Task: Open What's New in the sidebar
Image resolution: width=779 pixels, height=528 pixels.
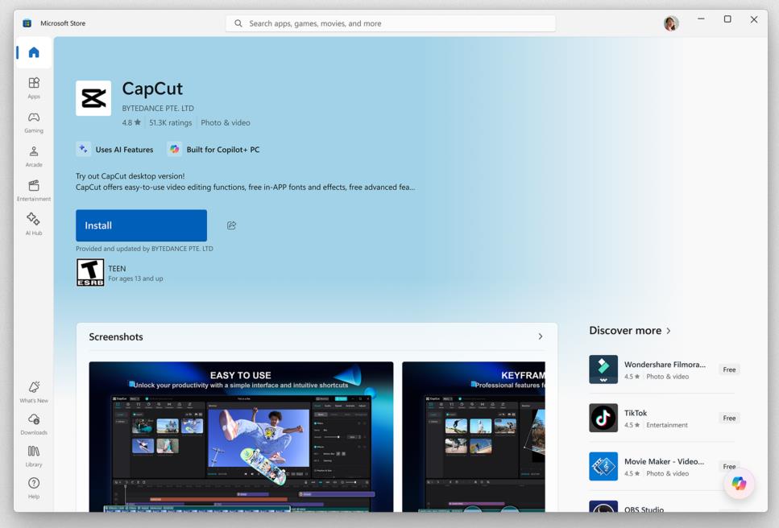Action: 34,391
